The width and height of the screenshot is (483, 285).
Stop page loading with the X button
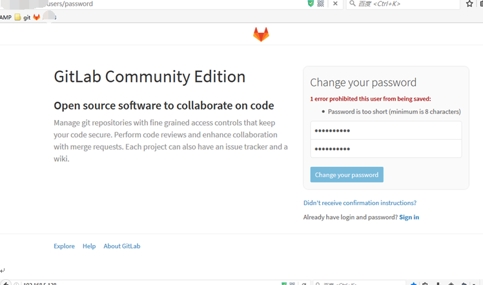(x=335, y=3)
